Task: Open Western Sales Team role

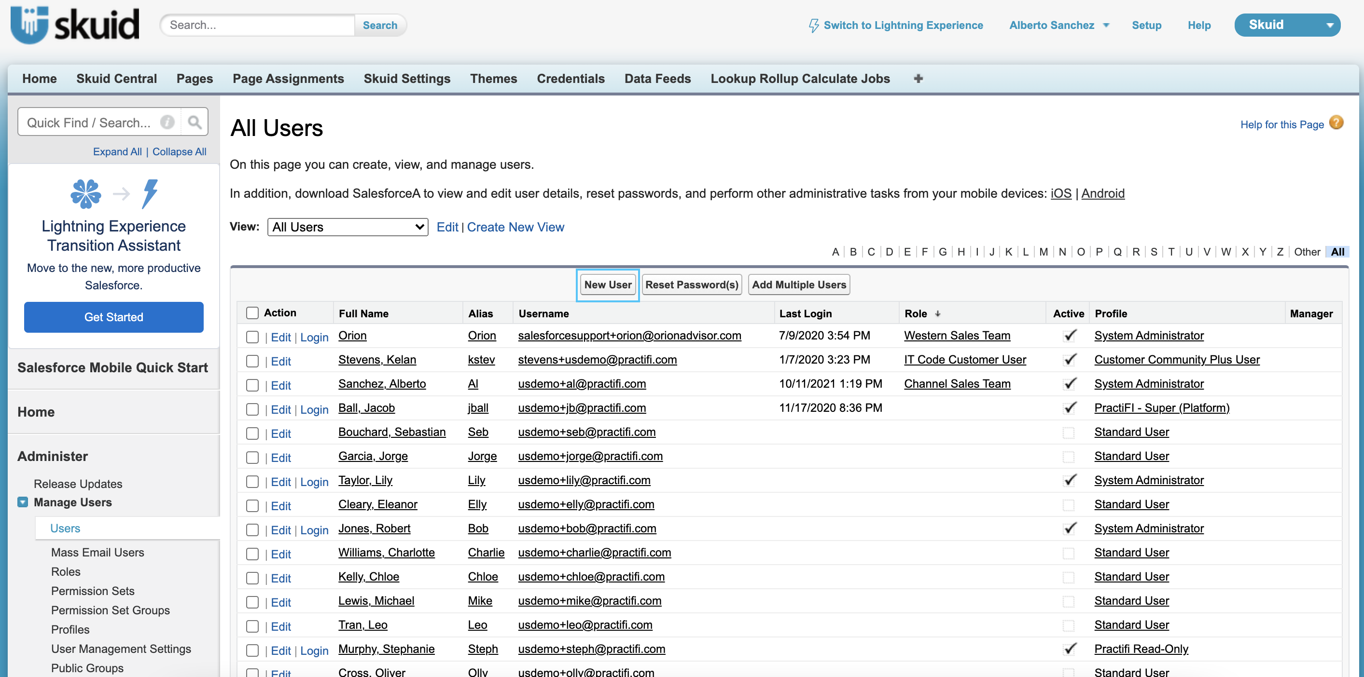Action: (957, 335)
